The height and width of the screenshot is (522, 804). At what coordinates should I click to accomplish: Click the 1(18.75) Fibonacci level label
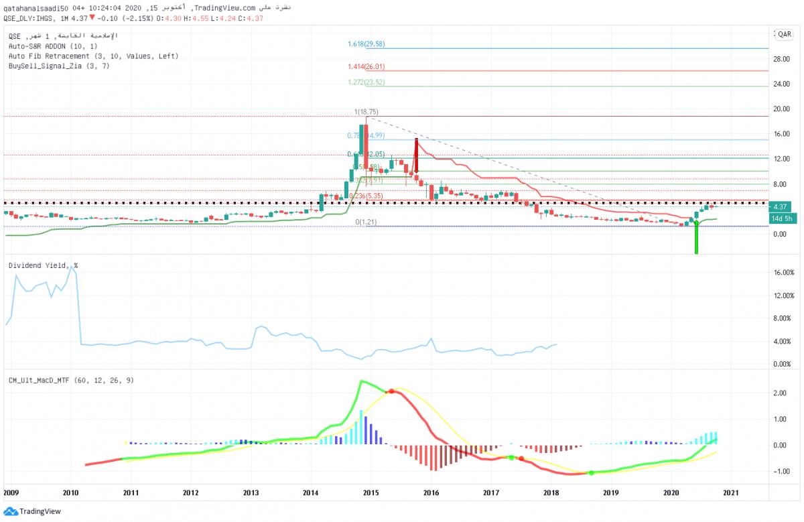366,113
